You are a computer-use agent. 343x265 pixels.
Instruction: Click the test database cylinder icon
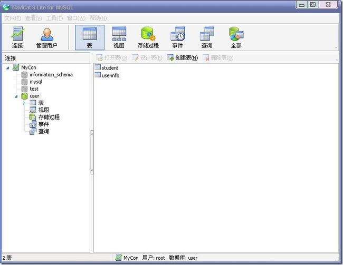point(24,89)
